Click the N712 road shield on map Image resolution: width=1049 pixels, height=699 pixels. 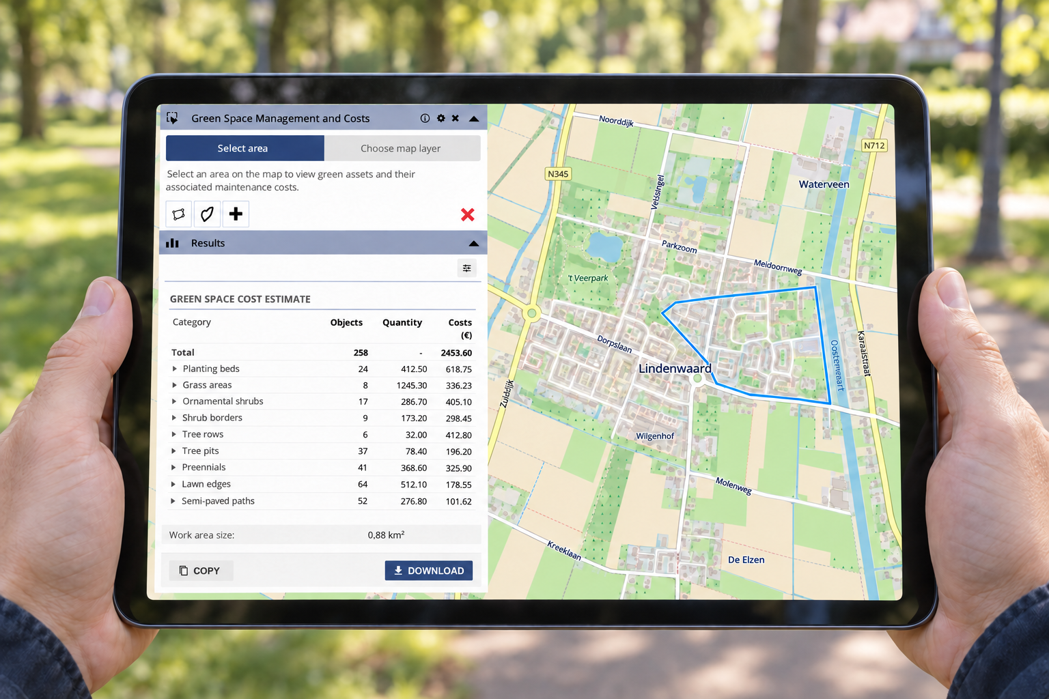[874, 145]
